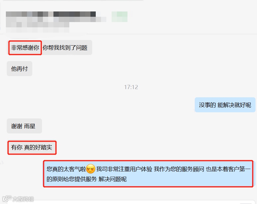
Task: Select the 没事的 能解决就好呢 reply bubble
Action: tap(225, 105)
